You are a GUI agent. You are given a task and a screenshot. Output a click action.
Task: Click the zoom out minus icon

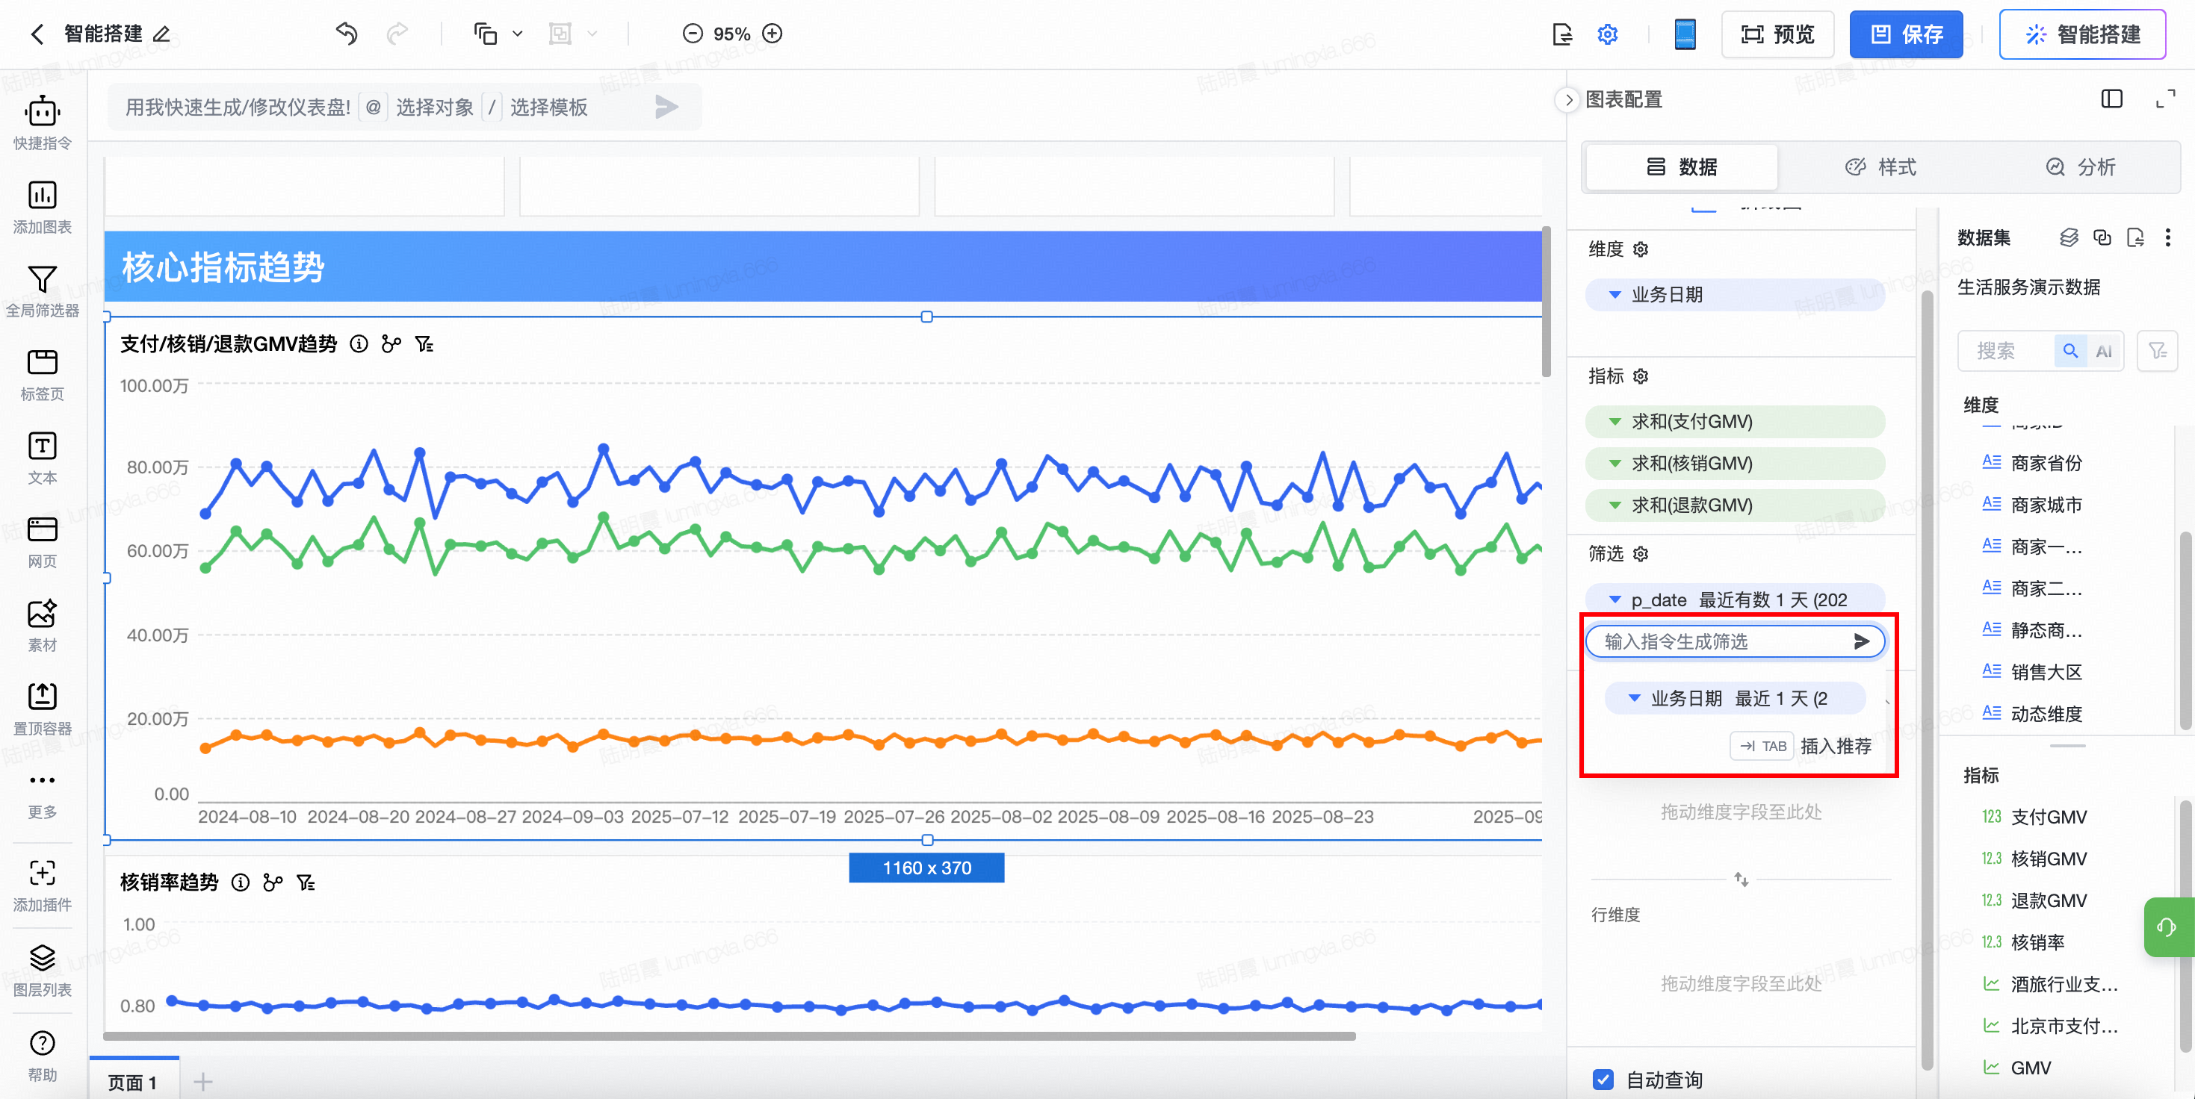coord(693,34)
